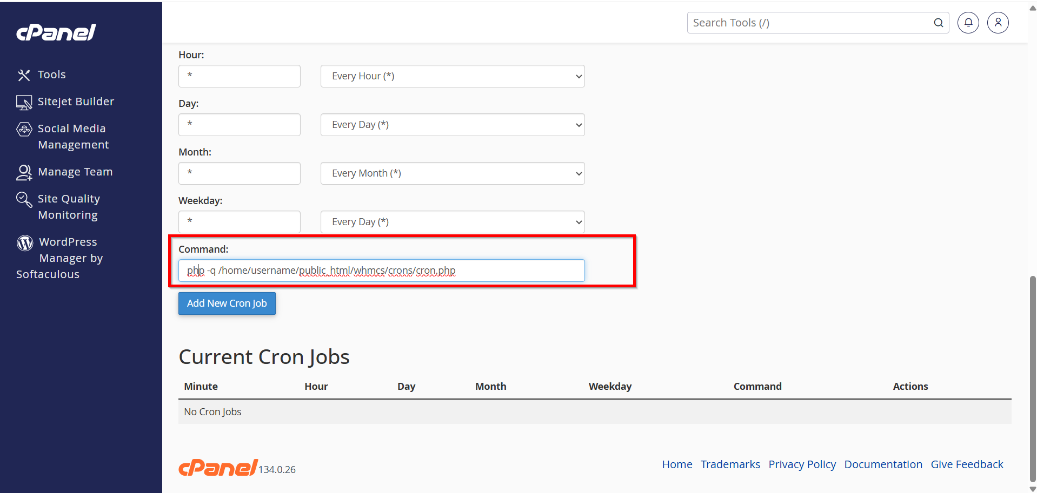
Task: Go to Manage Team
Action: [x=75, y=172]
